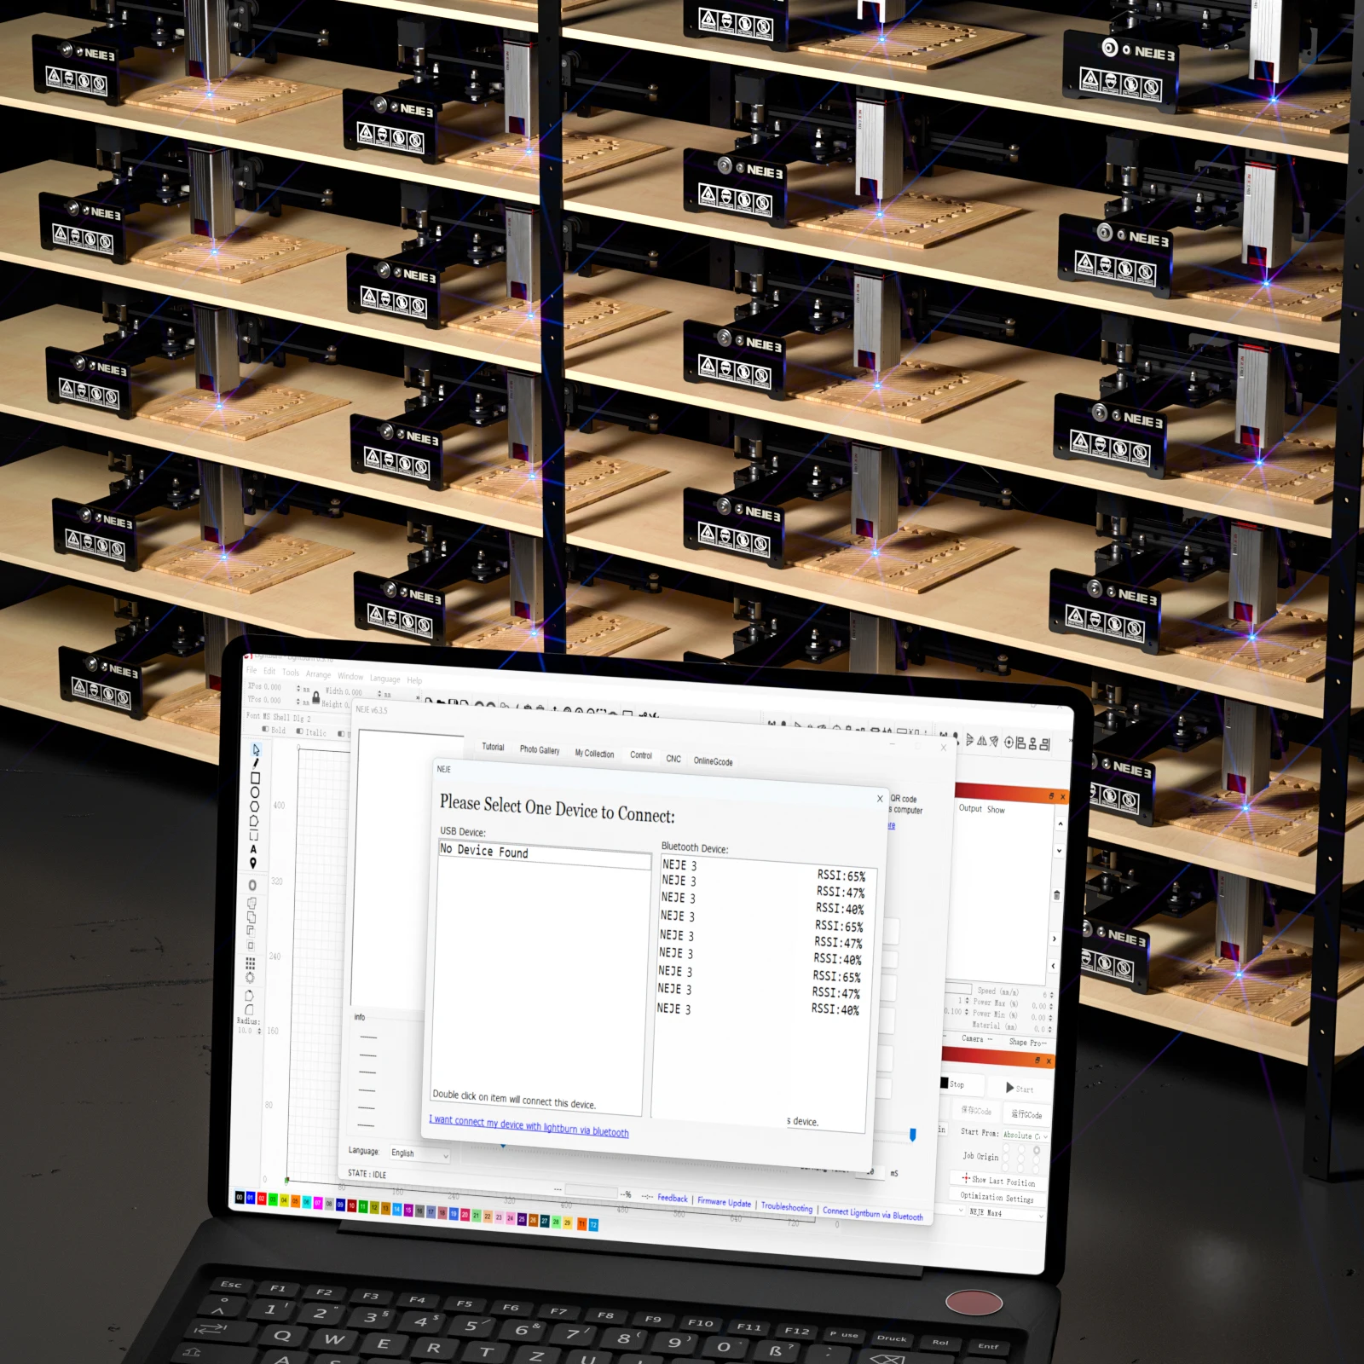Viewport: 1364px width, 1364px height.
Task: Open Optimization Settings
Action: pyautogui.click(x=997, y=1197)
